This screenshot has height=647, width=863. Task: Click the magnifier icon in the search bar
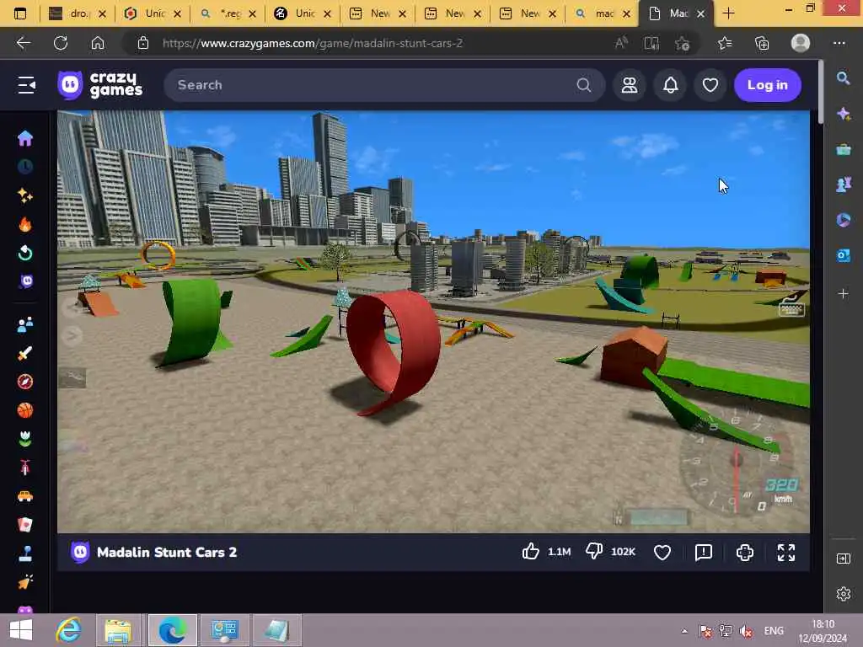point(583,85)
